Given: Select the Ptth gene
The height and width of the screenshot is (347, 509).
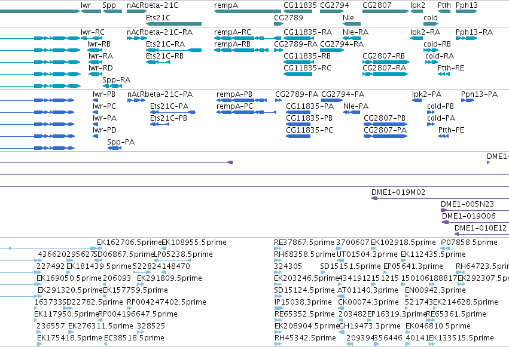Looking at the screenshot, I should tap(444, 11).
